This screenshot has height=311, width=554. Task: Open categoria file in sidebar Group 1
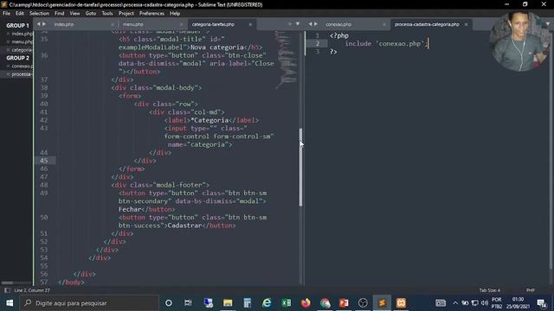[x=22, y=50]
